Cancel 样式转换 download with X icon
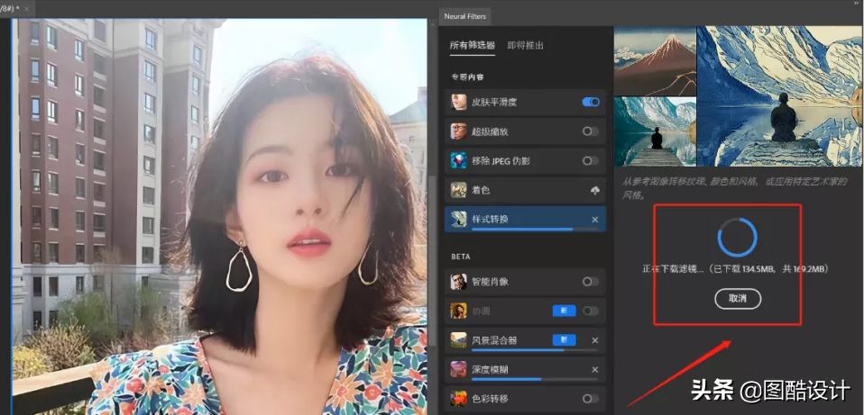Image resolution: width=864 pixels, height=415 pixels. click(x=595, y=220)
